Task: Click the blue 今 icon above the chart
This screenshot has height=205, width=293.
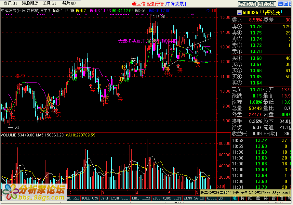Action: coord(208,10)
